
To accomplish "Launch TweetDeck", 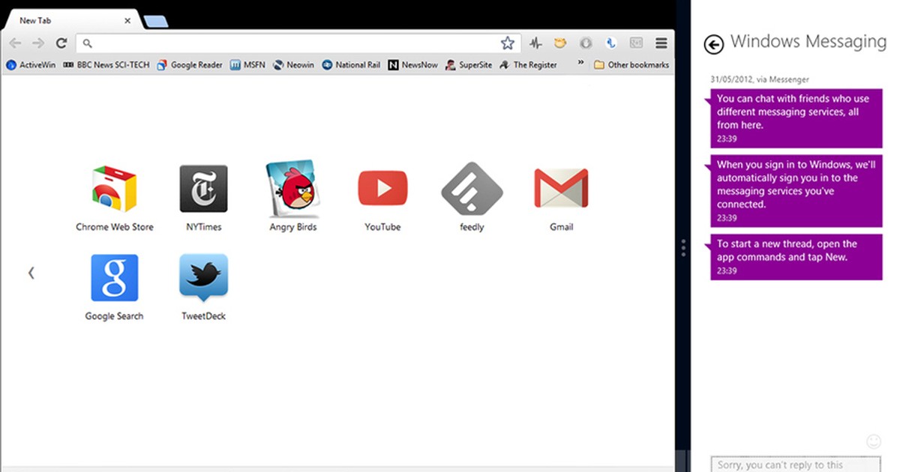I will coord(203,277).
